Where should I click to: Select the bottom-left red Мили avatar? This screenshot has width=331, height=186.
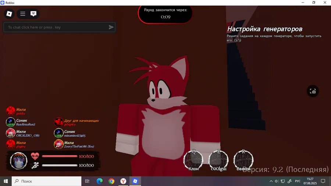11,144
